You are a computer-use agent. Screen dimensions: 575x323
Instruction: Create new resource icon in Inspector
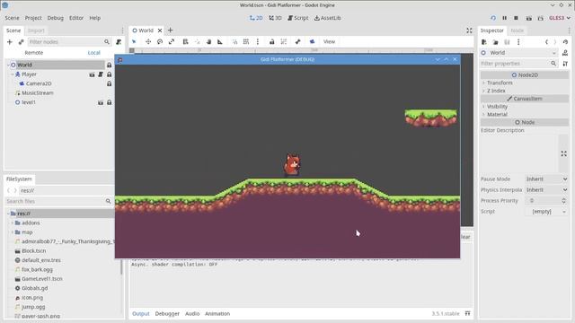tap(484, 42)
